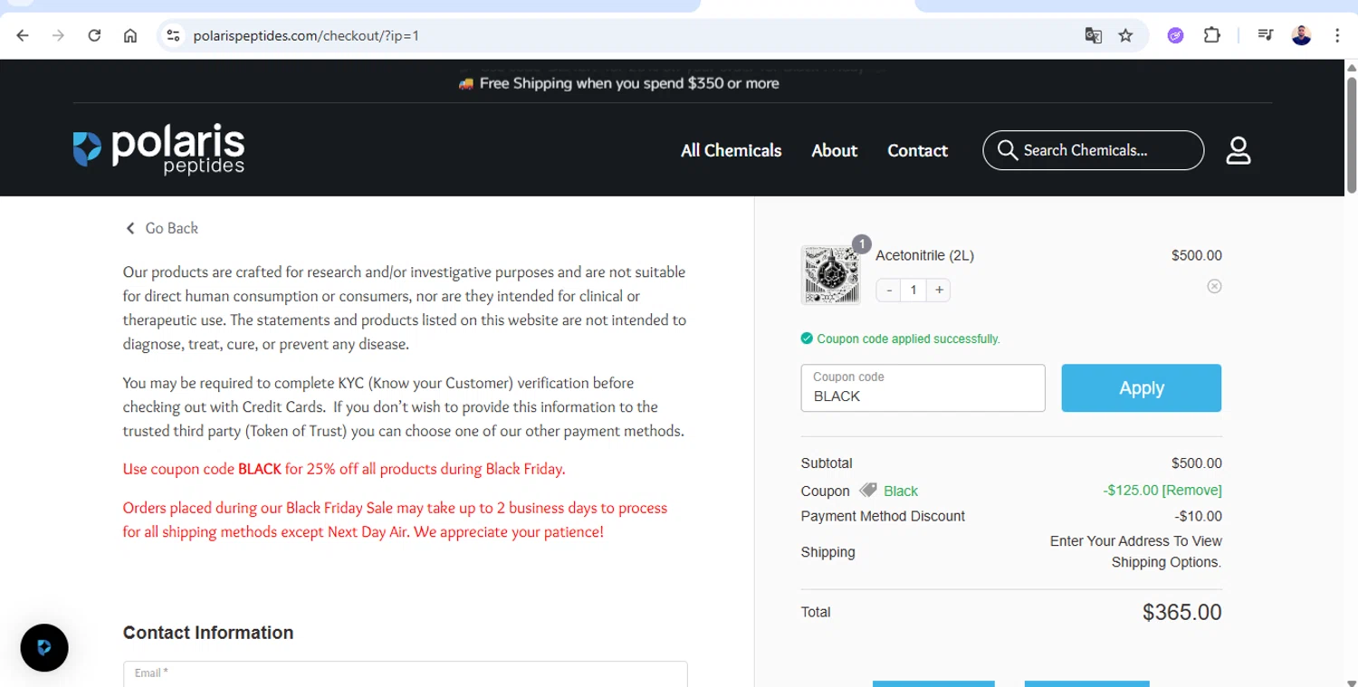This screenshot has width=1358, height=687.
Task: Reload the checkout page
Action: [94, 35]
